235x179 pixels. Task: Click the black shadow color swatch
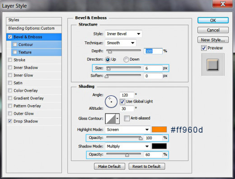[159, 146]
